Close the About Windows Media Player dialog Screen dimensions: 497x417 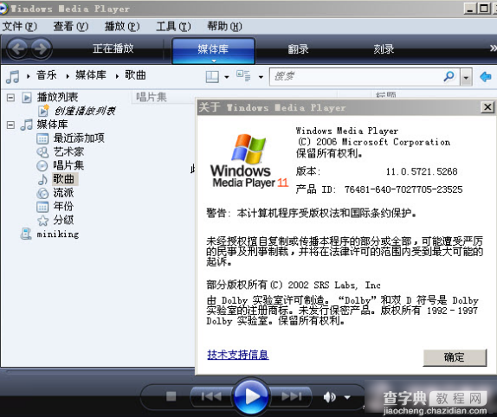(487, 107)
